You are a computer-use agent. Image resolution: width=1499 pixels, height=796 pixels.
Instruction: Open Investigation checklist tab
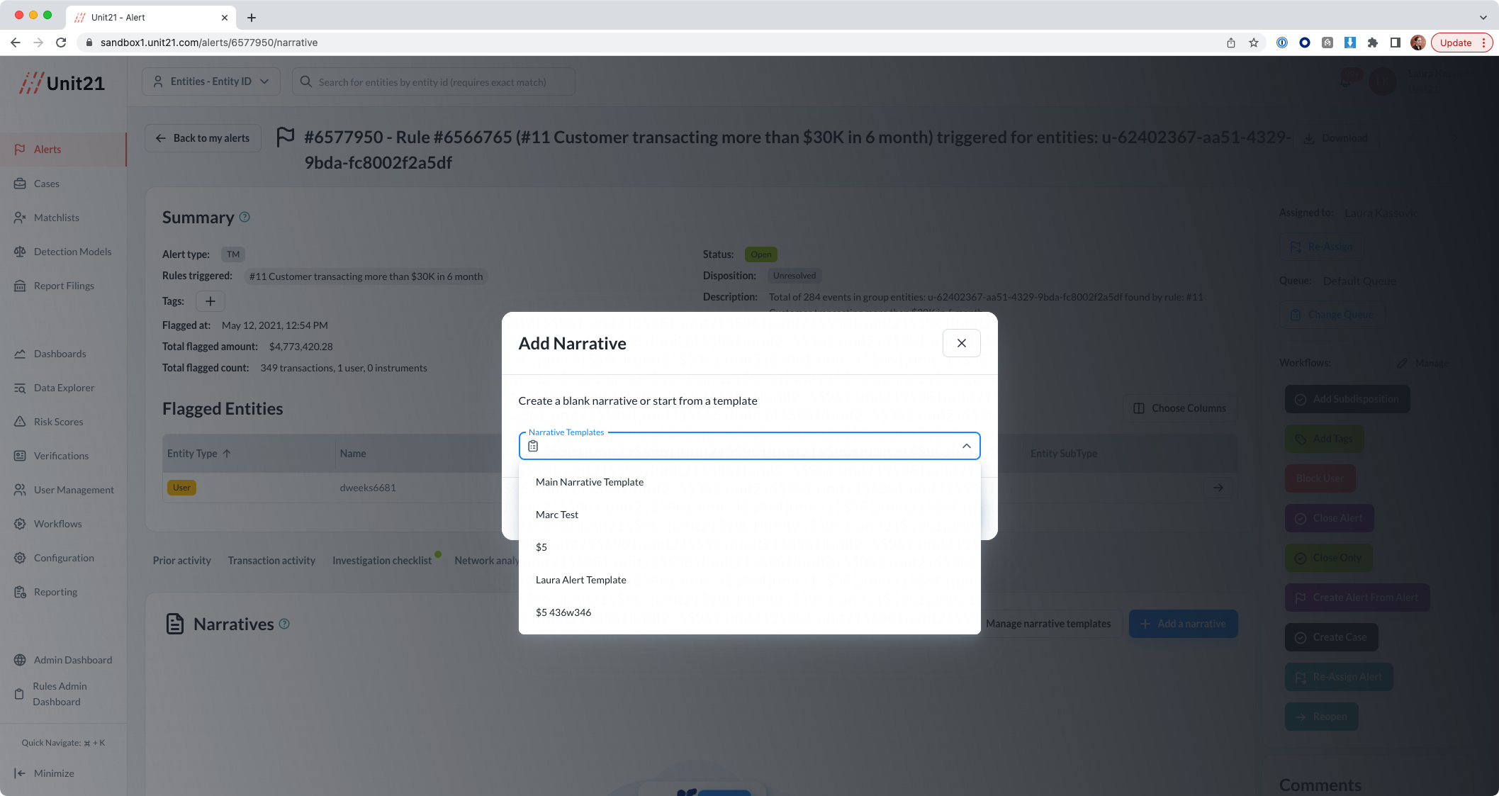(382, 561)
